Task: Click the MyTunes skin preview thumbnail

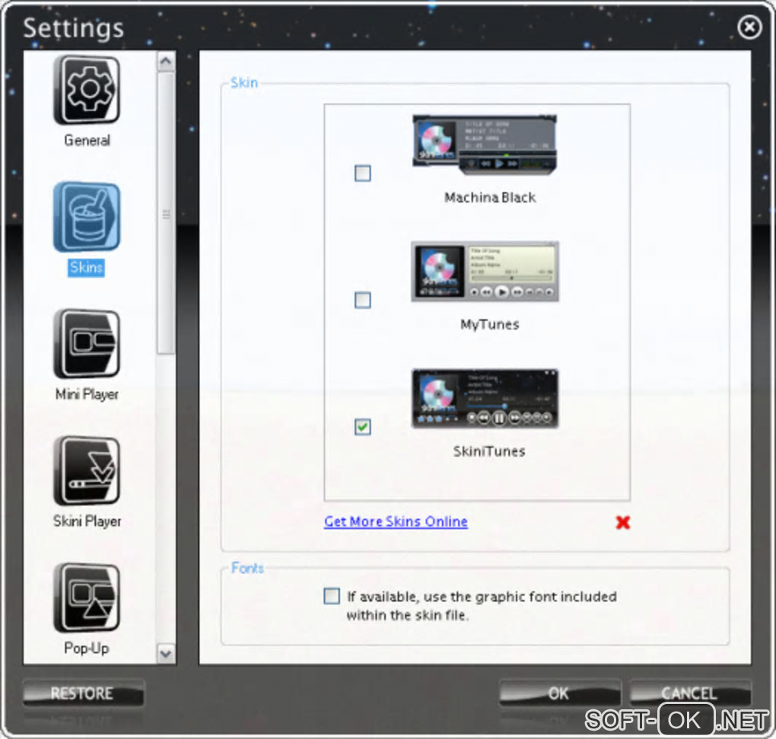Action: 485,271
